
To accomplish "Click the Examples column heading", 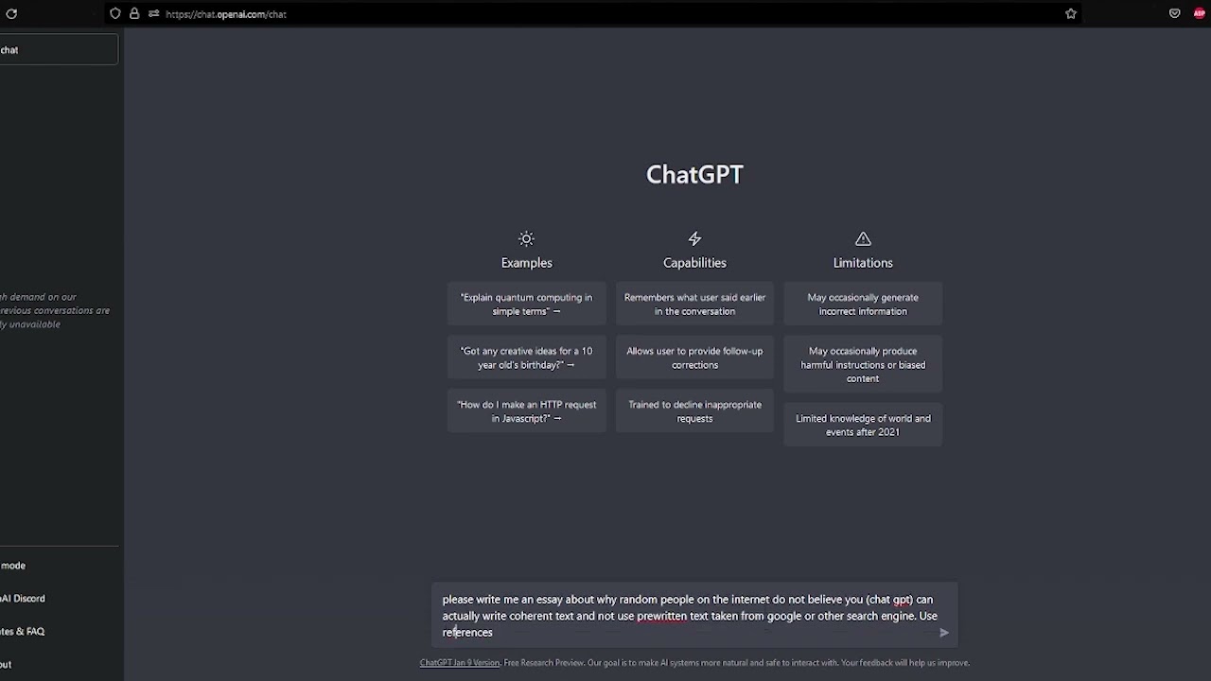I will click(527, 263).
